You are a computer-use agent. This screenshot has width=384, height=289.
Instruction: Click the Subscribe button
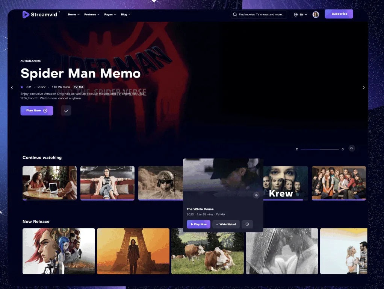pyautogui.click(x=339, y=14)
